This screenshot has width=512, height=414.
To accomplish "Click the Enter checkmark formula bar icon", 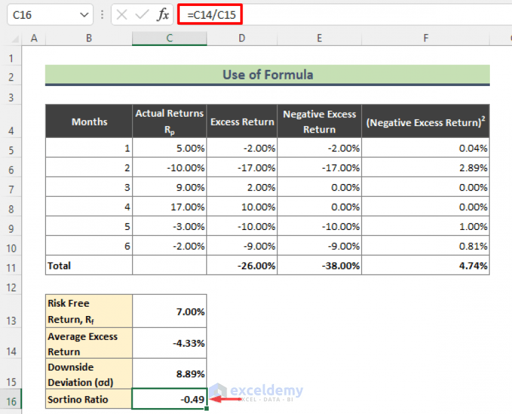I will 142,15.
